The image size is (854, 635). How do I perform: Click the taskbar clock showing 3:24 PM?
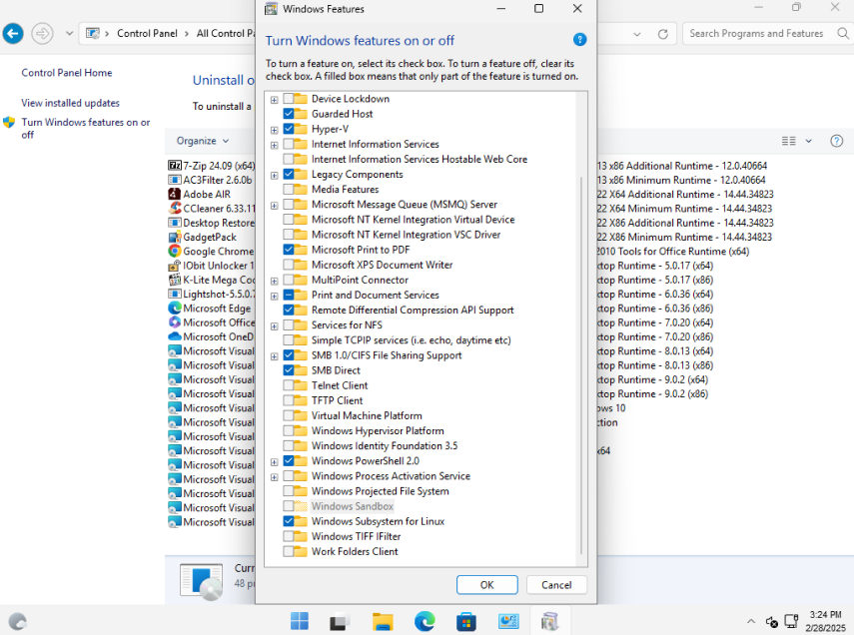825,621
